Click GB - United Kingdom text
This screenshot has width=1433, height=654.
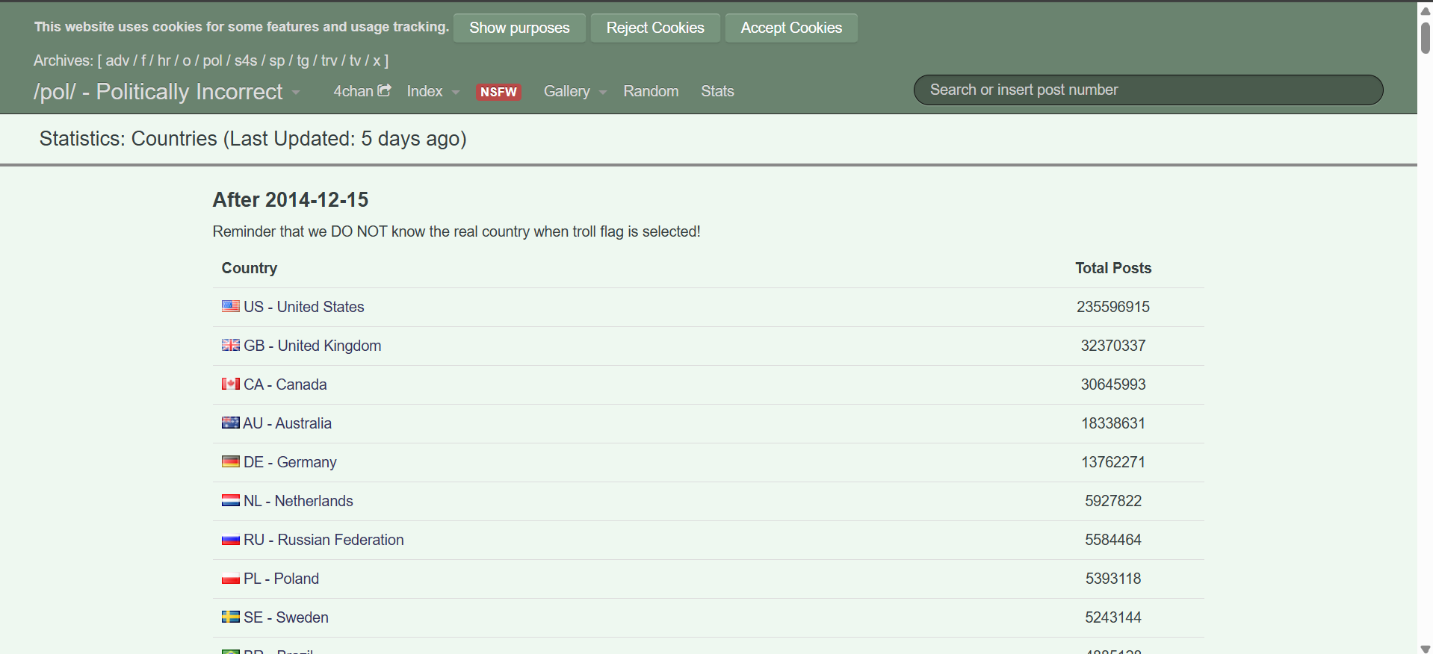pyautogui.click(x=312, y=346)
